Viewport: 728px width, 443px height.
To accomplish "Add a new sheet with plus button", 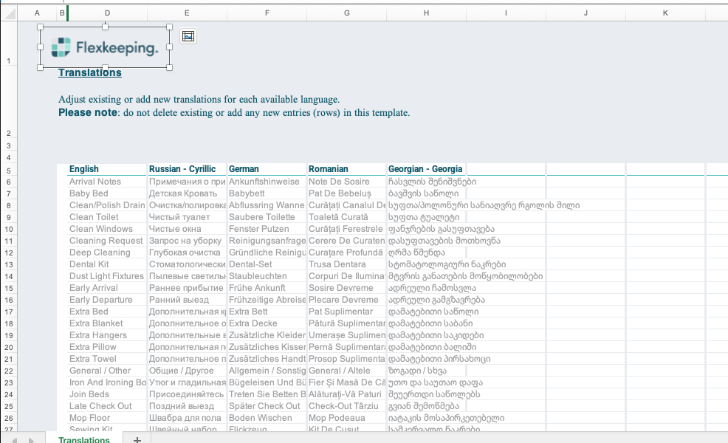I will click(137, 439).
